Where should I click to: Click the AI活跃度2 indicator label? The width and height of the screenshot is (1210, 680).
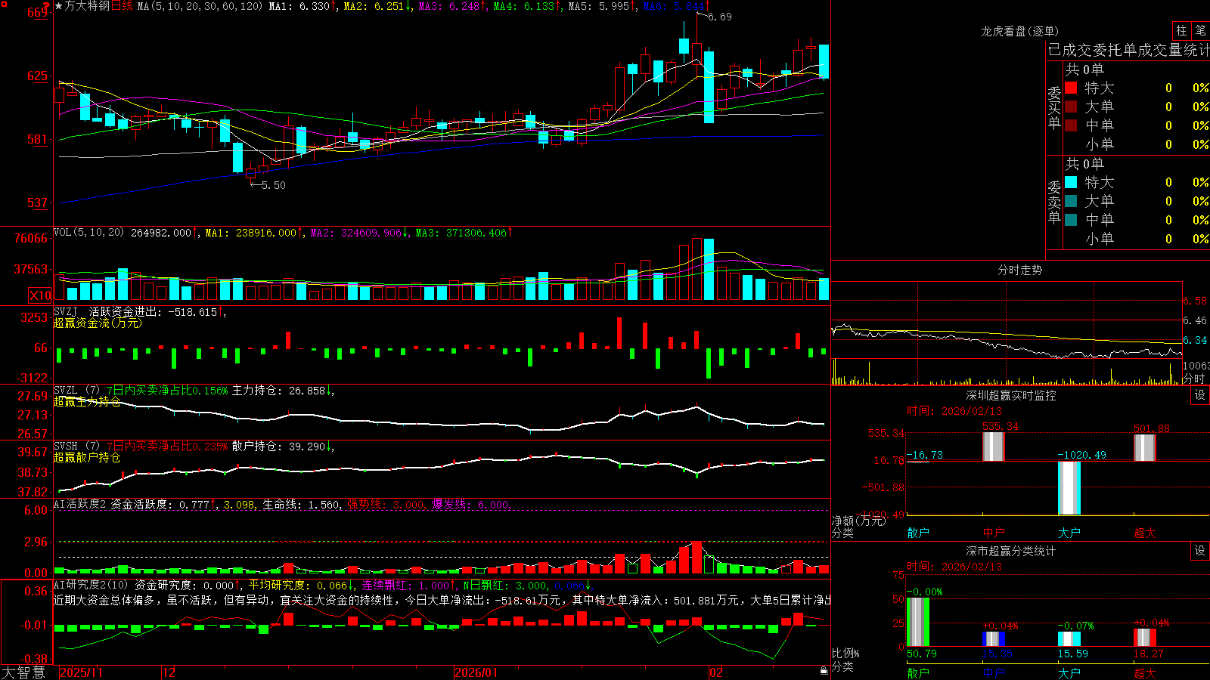pyautogui.click(x=79, y=504)
